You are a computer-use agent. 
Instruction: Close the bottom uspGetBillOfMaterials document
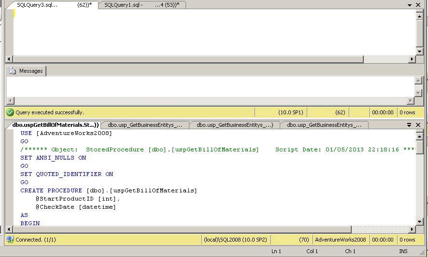coord(418,125)
